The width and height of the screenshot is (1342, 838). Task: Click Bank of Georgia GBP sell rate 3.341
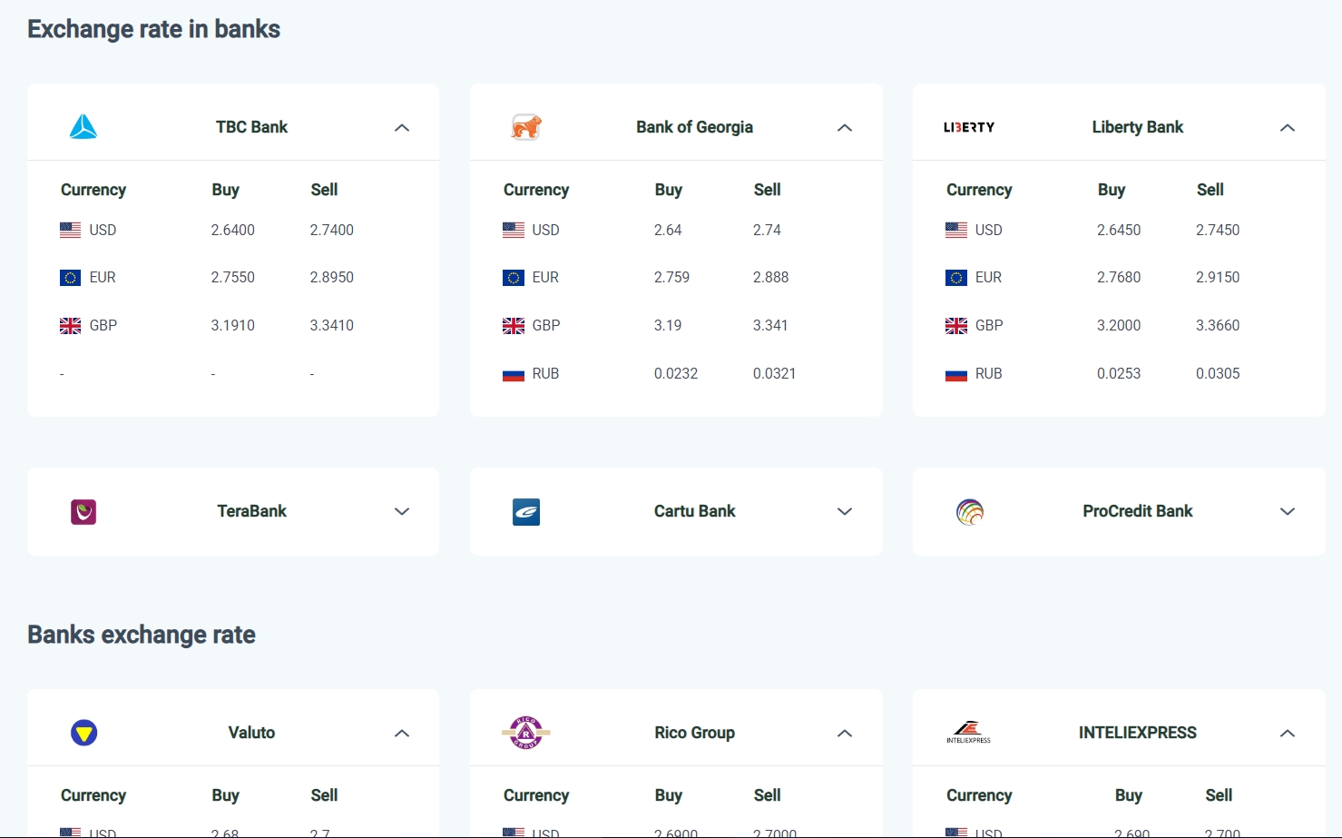(770, 325)
